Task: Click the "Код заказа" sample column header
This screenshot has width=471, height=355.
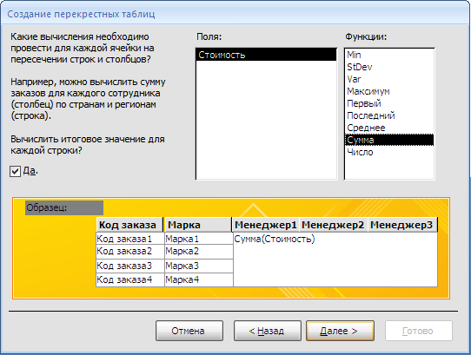Action: click(129, 225)
